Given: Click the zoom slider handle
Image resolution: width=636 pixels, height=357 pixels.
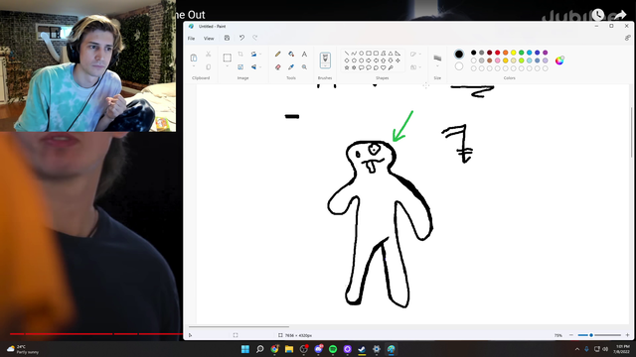Looking at the screenshot, I should point(591,335).
